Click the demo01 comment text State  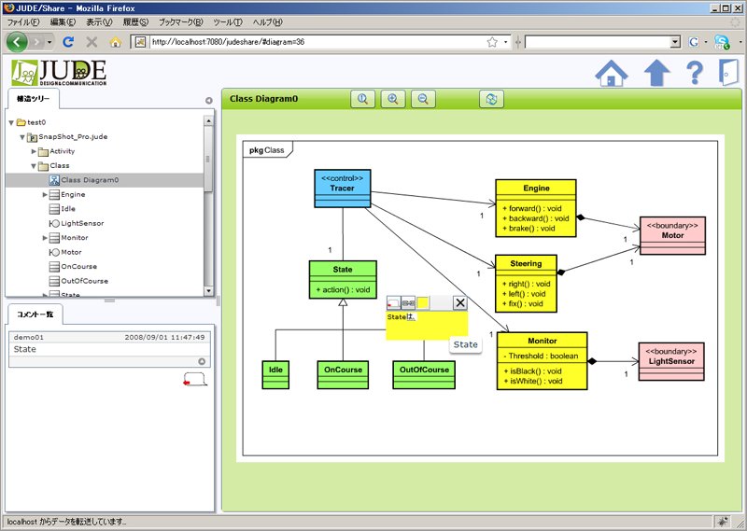(x=25, y=349)
